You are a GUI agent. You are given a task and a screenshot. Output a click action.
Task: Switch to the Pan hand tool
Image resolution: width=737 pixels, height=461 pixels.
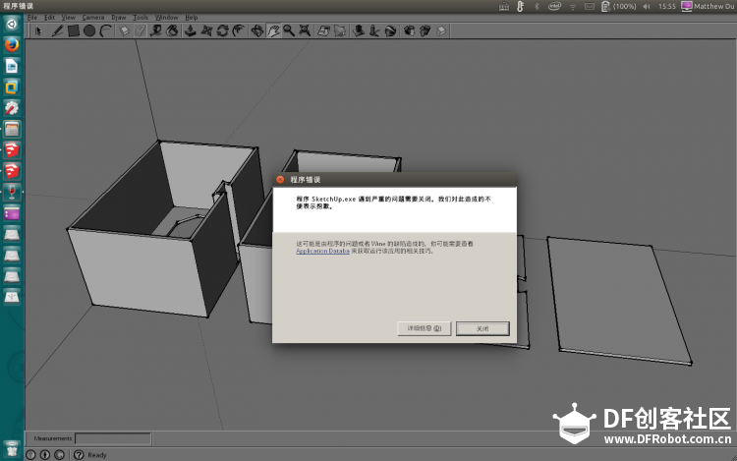273,31
